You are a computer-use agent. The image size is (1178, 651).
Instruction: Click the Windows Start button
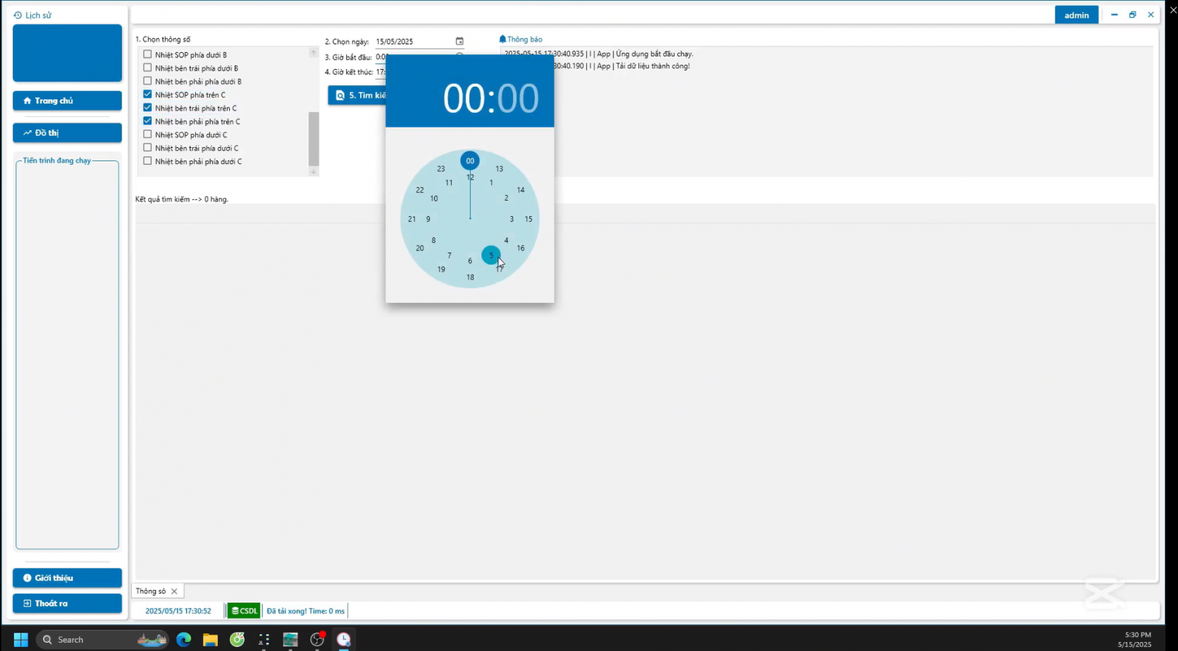(x=21, y=639)
